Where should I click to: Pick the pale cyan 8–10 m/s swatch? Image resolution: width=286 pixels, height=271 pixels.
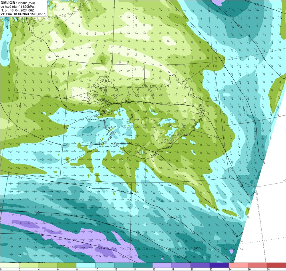pyautogui.click(x=86, y=265)
